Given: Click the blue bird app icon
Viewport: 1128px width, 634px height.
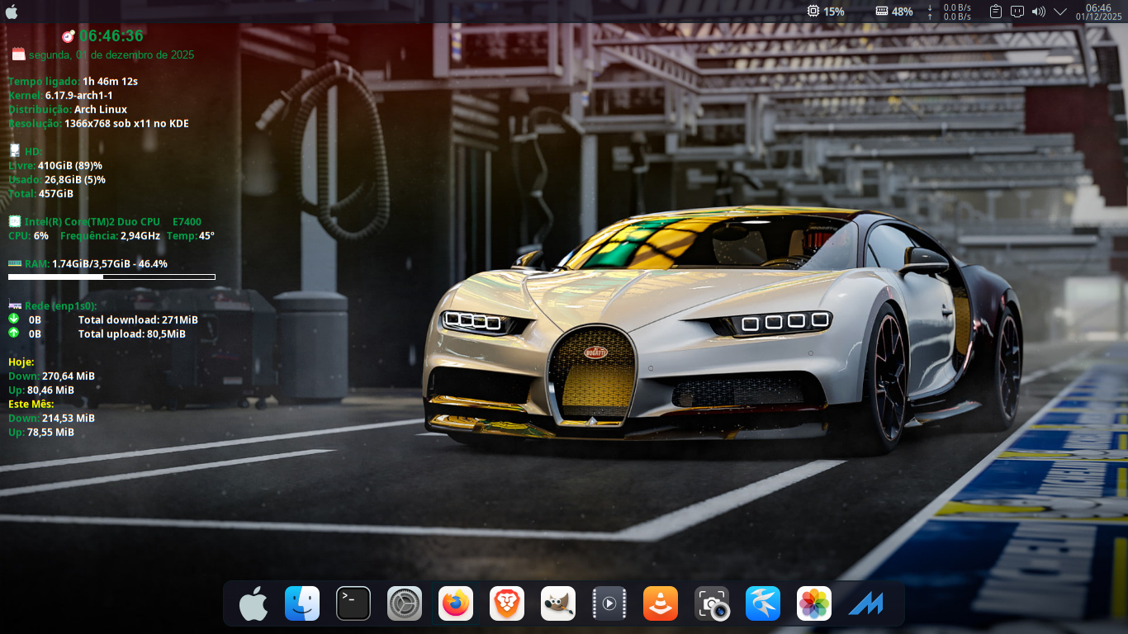Looking at the screenshot, I should click(x=762, y=603).
